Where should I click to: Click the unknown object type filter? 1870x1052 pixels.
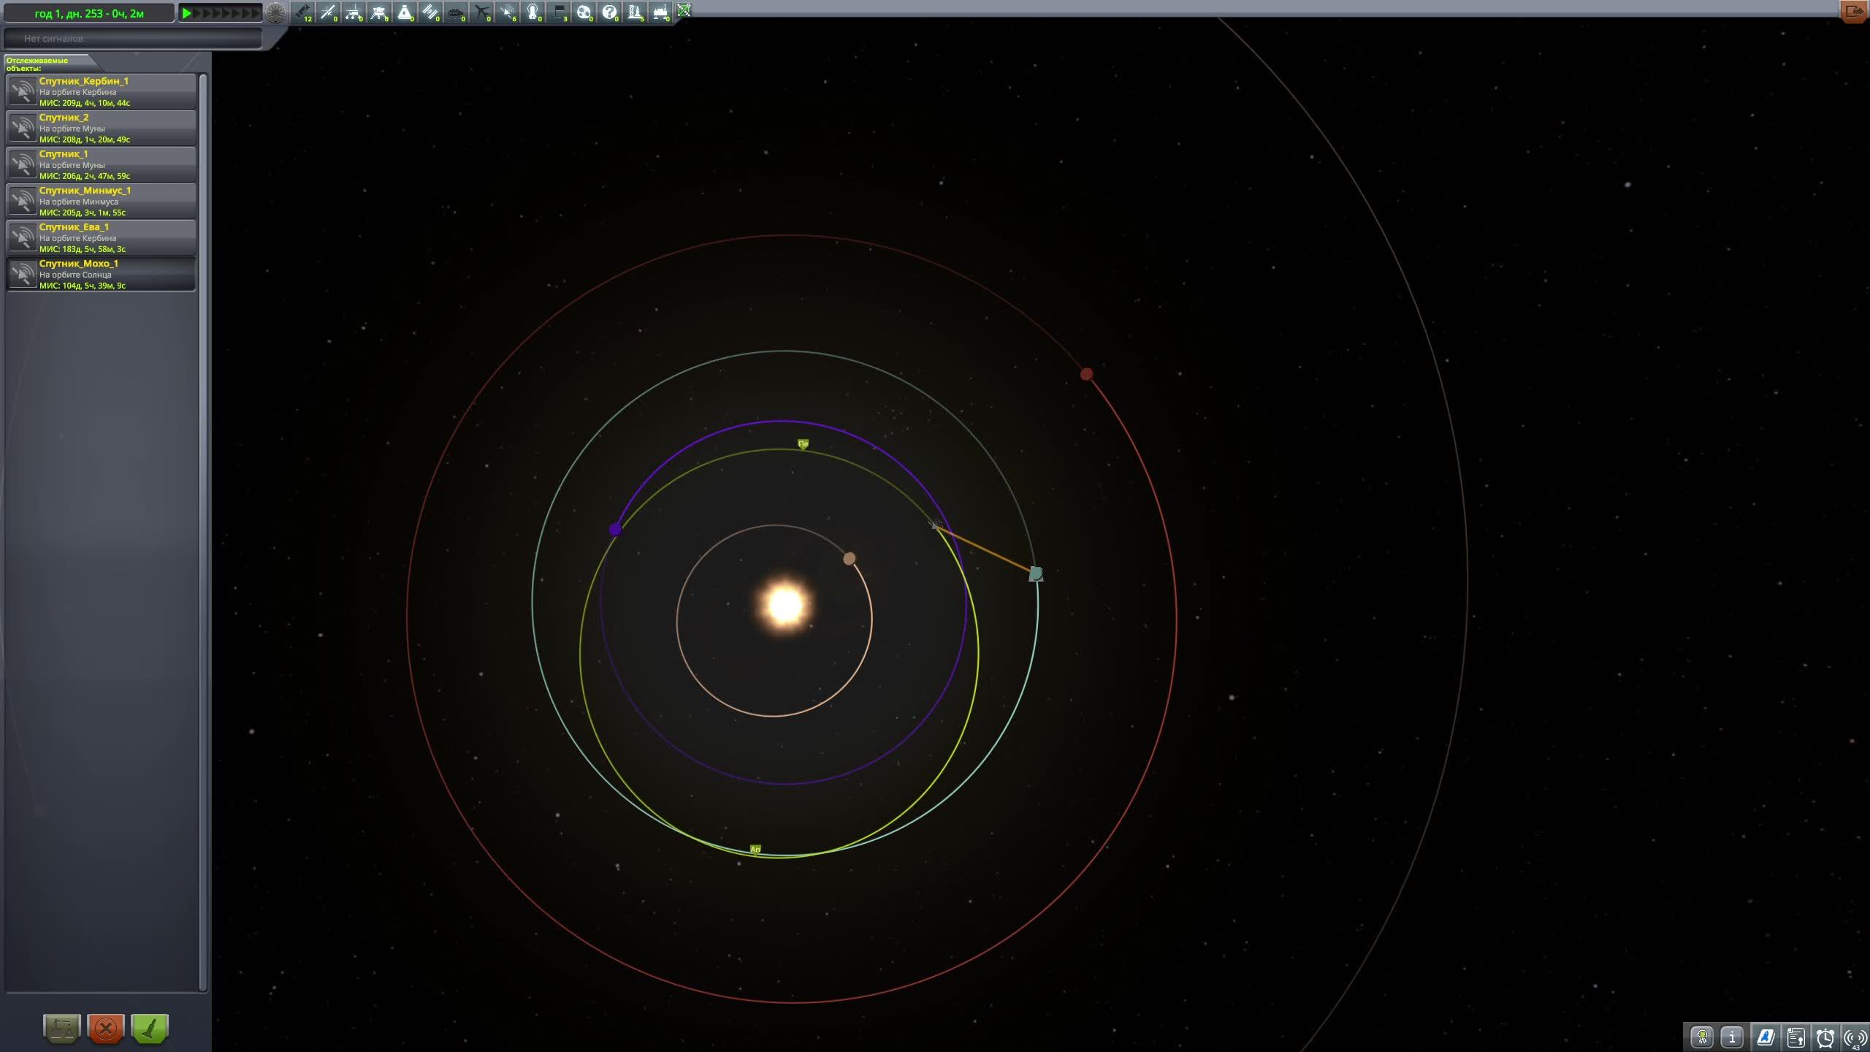tap(609, 12)
